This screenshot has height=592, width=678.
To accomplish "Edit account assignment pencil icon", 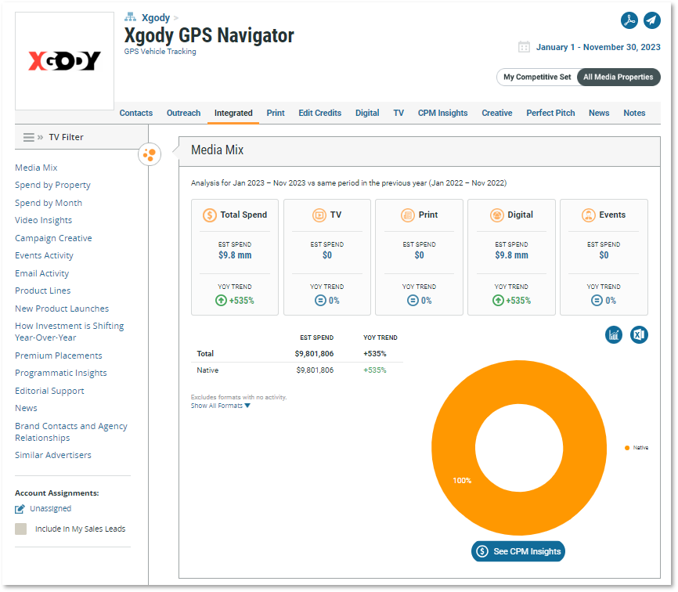I will tap(20, 509).
